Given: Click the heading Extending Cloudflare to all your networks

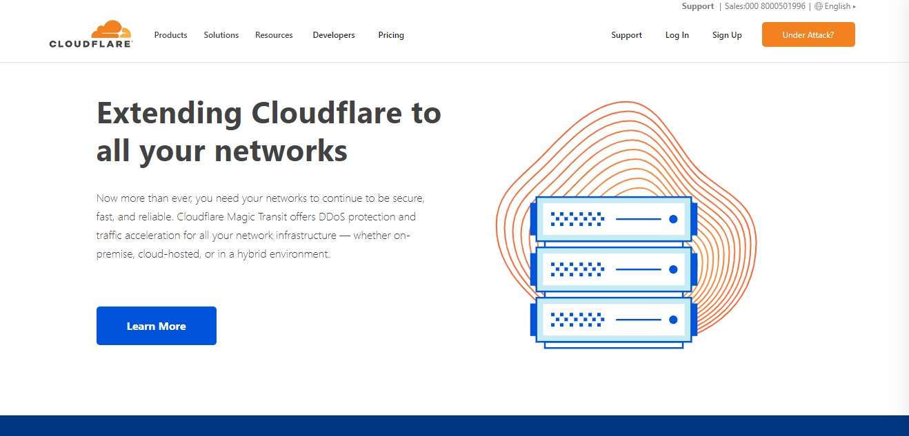Looking at the screenshot, I should 269,132.
